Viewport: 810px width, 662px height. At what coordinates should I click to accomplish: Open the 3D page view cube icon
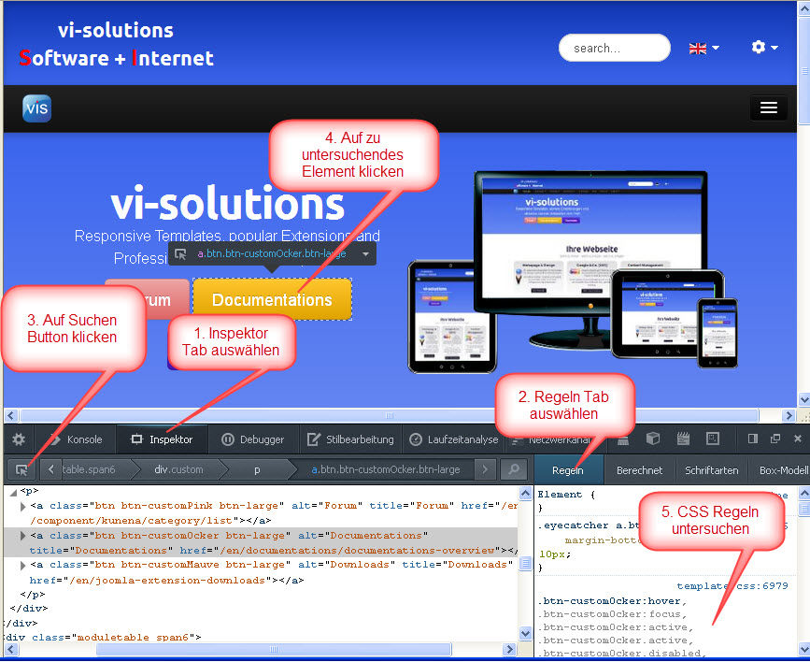click(x=653, y=439)
